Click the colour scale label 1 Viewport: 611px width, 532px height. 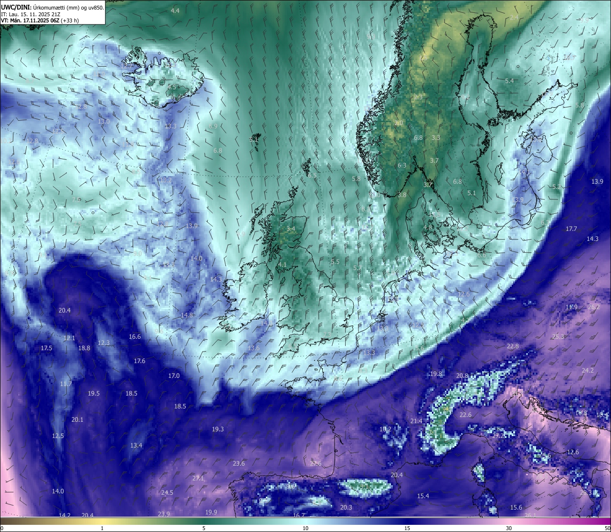[102, 528]
